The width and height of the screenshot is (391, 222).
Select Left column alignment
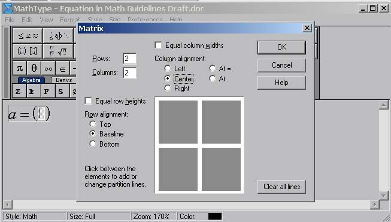pos(168,68)
